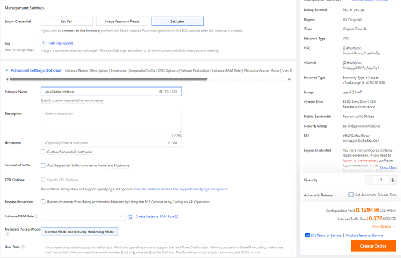The height and width of the screenshot is (258, 401).
Task: Click the Quantity value field
Action: (x=381, y=180)
